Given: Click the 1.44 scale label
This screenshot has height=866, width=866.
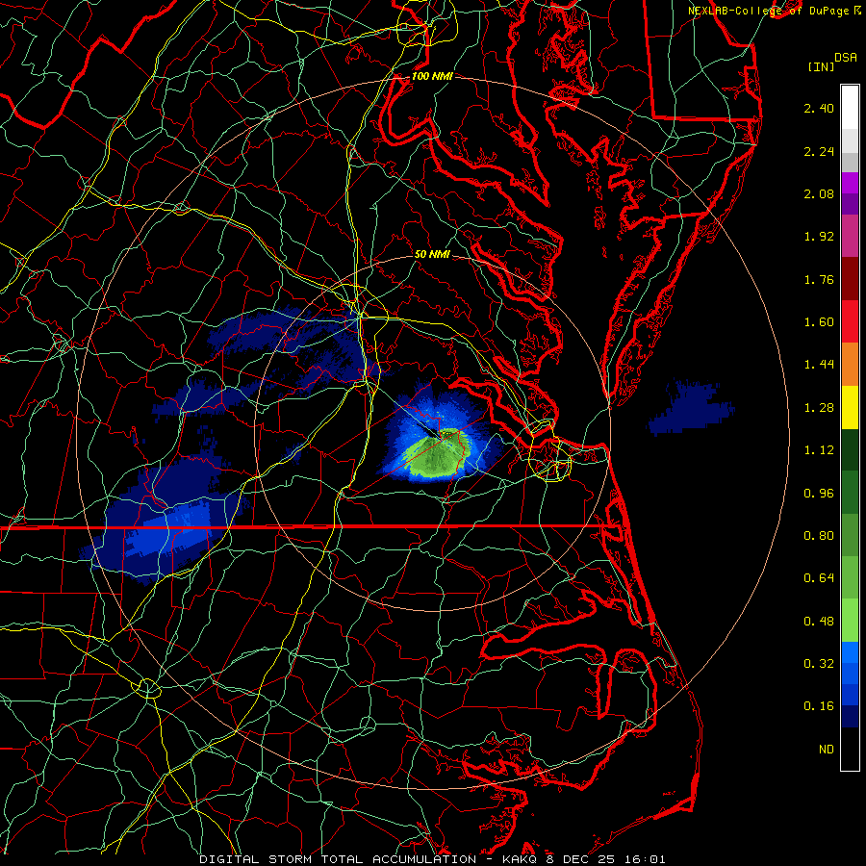Looking at the screenshot, I should click(x=819, y=365).
